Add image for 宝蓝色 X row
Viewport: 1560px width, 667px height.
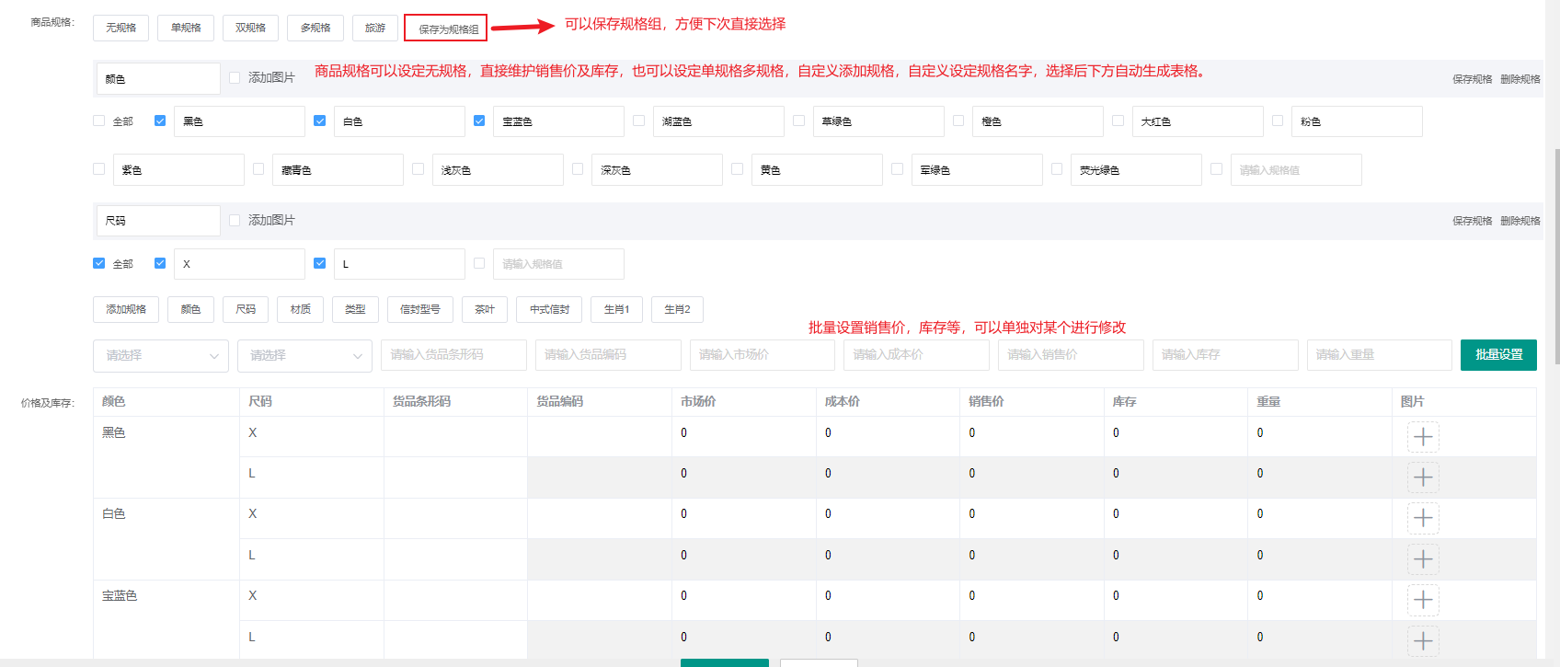click(x=1423, y=600)
